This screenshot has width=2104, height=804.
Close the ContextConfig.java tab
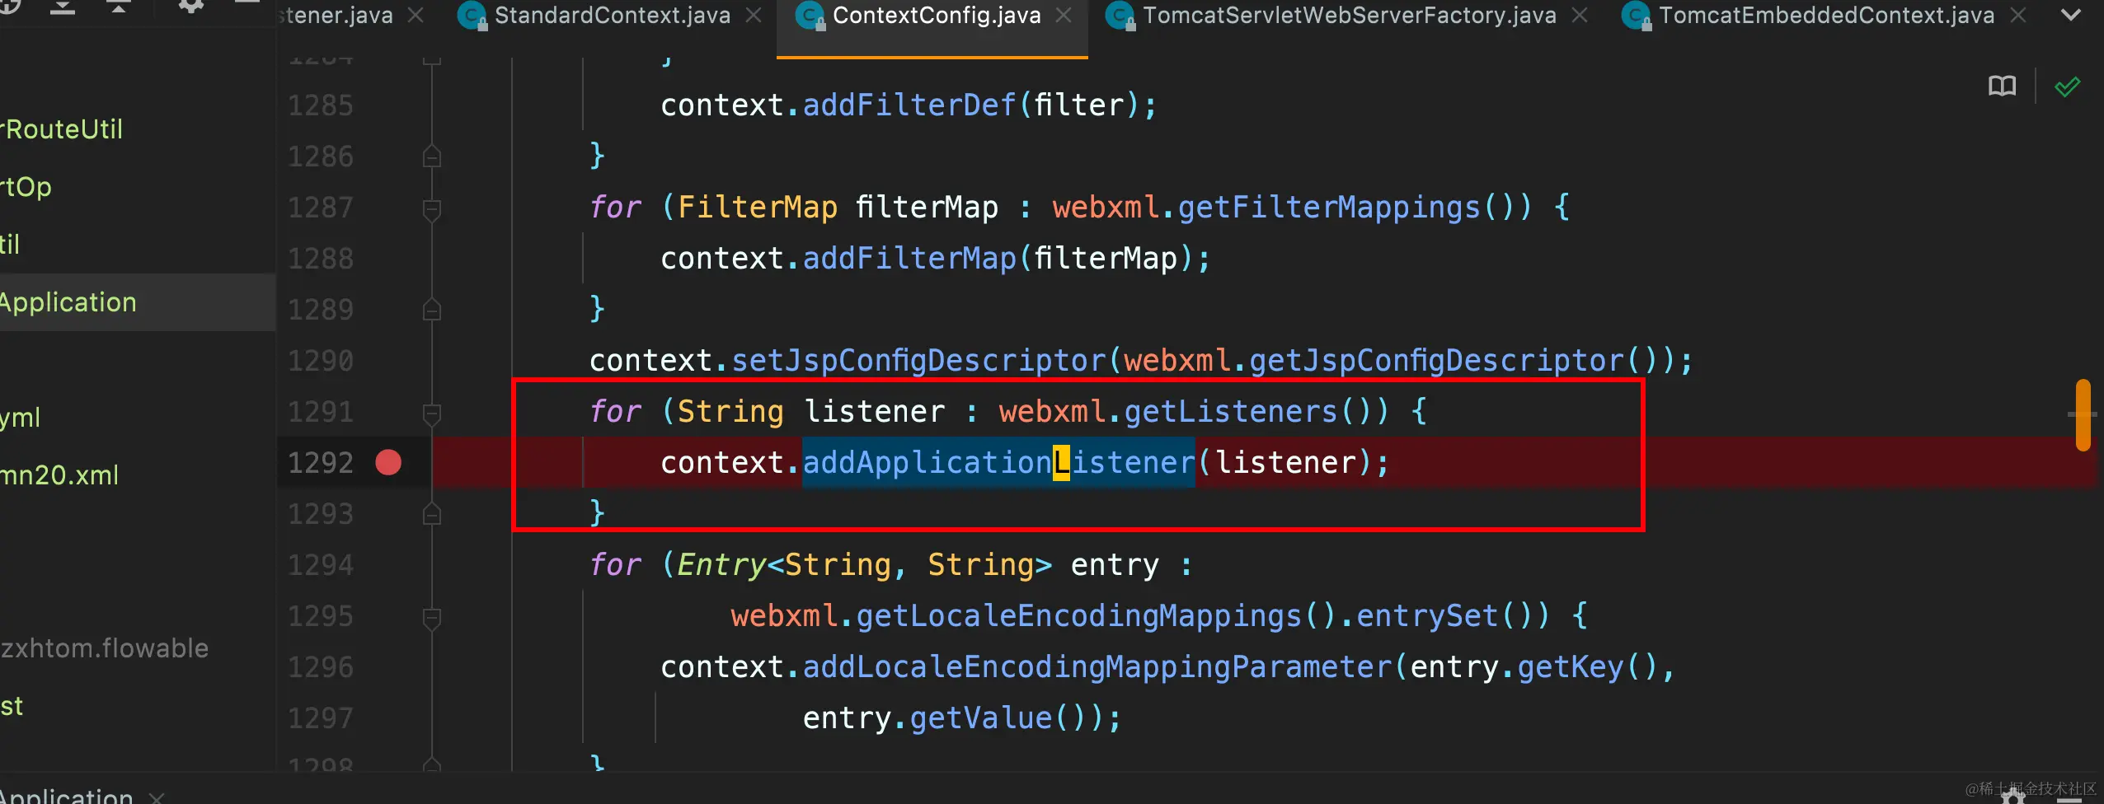(1064, 16)
